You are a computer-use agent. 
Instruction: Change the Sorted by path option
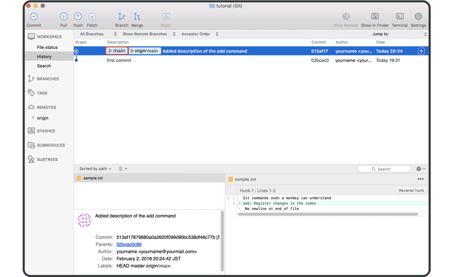pyautogui.click(x=94, y=169)
